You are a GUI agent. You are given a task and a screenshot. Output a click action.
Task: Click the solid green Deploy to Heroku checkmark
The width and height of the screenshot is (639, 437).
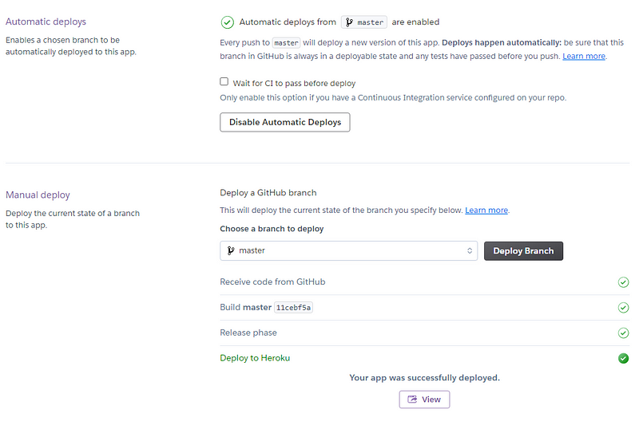[623, 359]
